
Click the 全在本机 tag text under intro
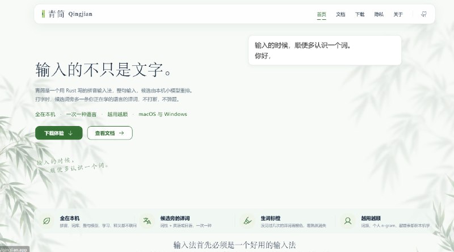45,114
